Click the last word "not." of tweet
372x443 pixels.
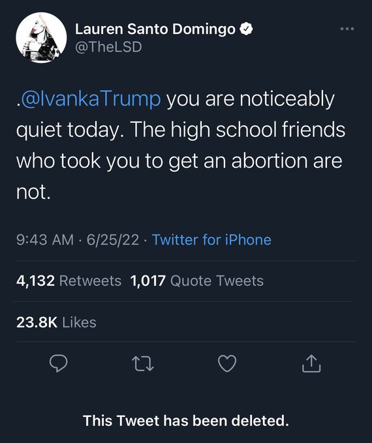33,192
